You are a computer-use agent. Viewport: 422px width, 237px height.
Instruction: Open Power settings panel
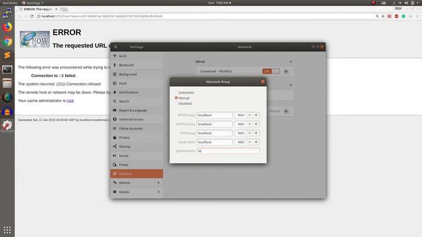136,165
